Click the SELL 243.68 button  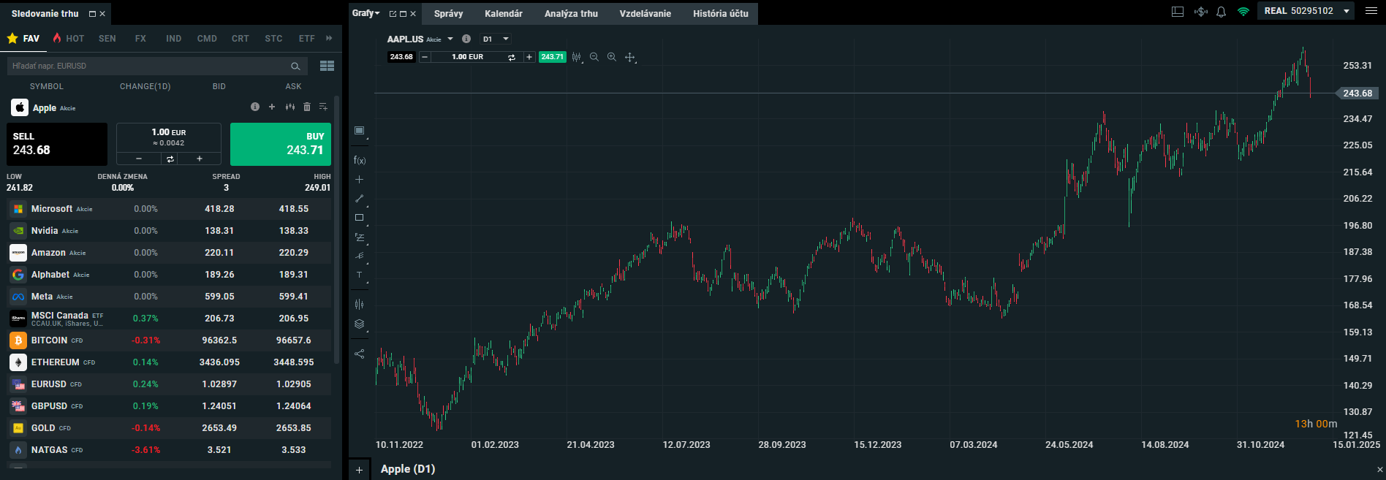[57, 144]
